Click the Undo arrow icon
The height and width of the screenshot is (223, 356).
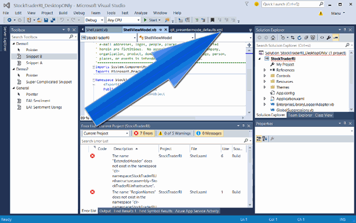tap(62, 20)
